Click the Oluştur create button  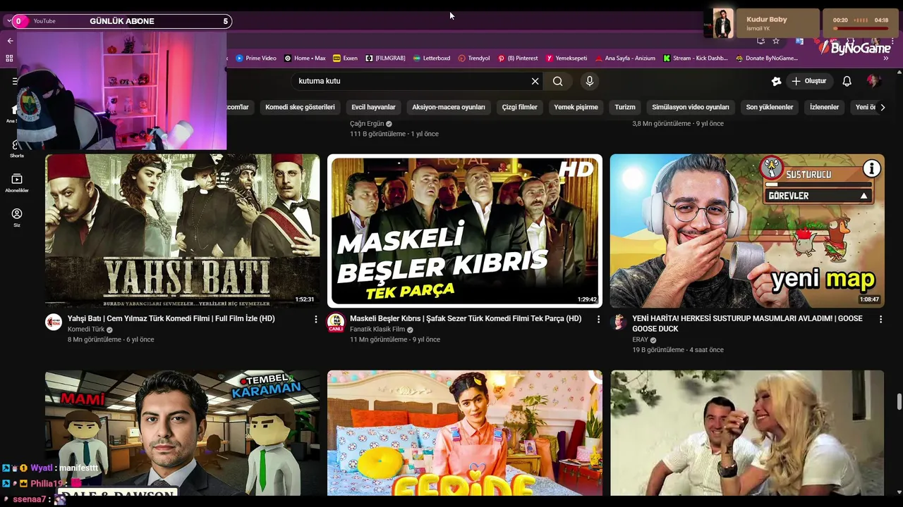point(808,81)
